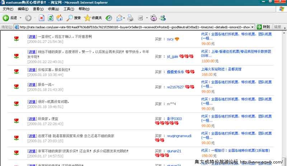
Task: Open 详情 link for review dated 2009.01.27
Action: [32, 37]
